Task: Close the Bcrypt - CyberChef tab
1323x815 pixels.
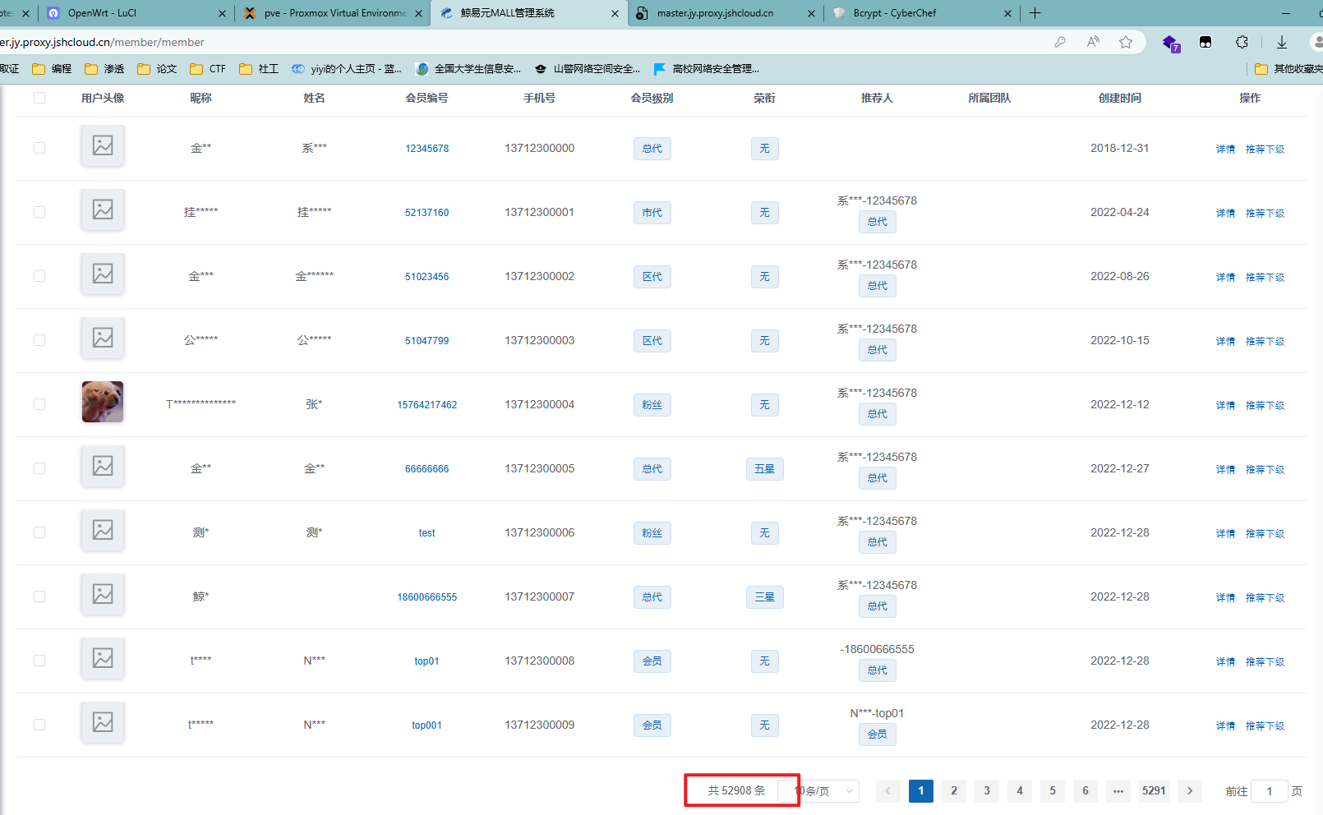Action: coord(1007,13)
